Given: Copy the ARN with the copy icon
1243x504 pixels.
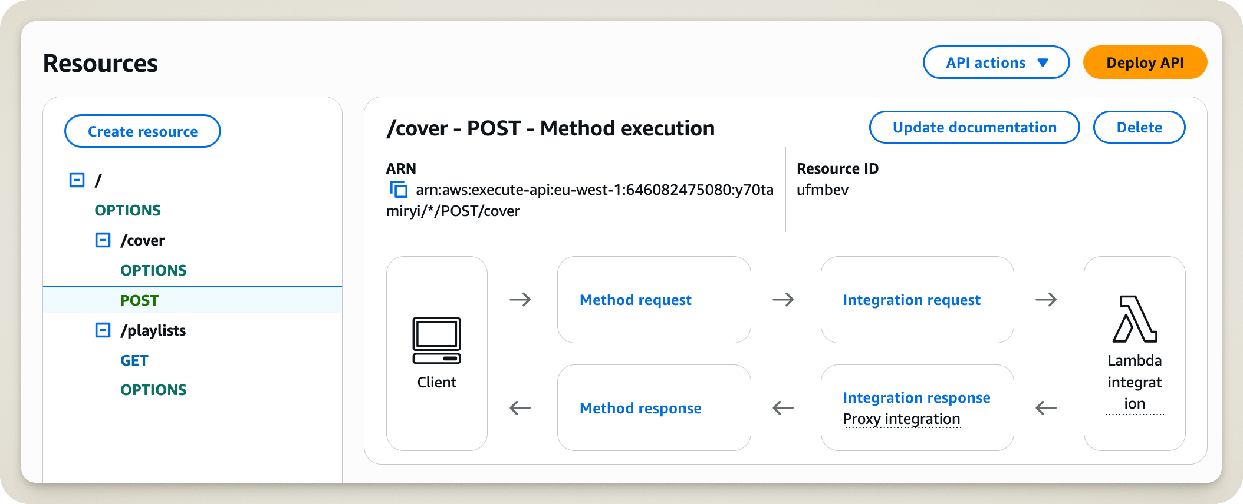Looking at the screenshot, I should 399,190.
